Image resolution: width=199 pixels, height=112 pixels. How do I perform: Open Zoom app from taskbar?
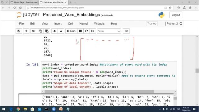tap(54, 109)
